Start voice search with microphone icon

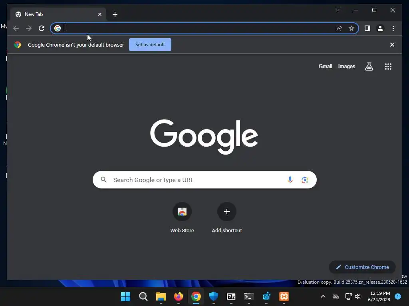pos(290,180)
